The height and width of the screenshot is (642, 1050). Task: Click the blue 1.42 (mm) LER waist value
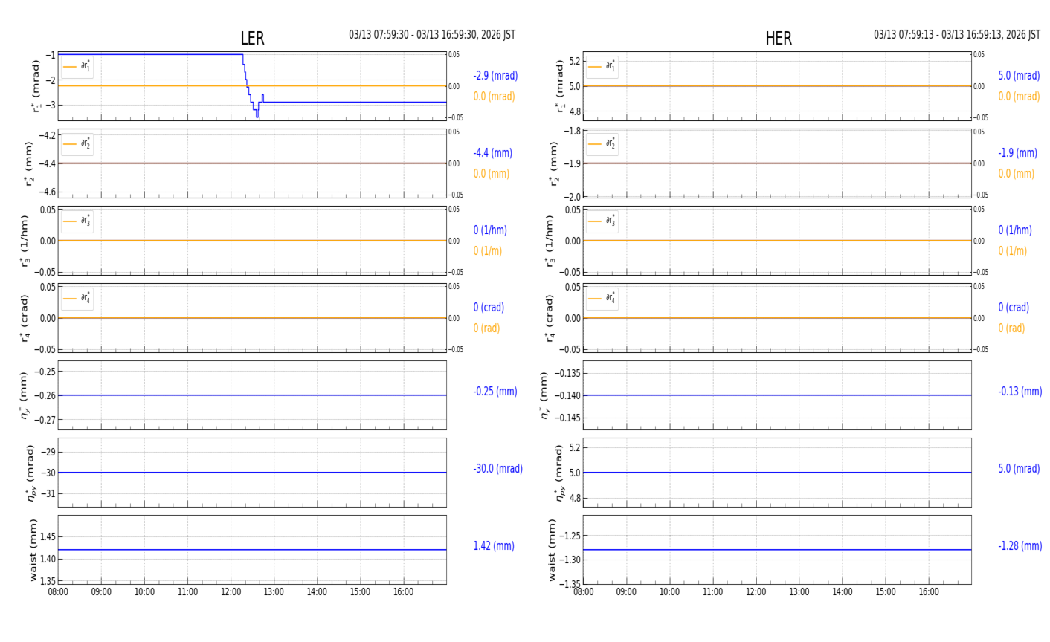494,546
